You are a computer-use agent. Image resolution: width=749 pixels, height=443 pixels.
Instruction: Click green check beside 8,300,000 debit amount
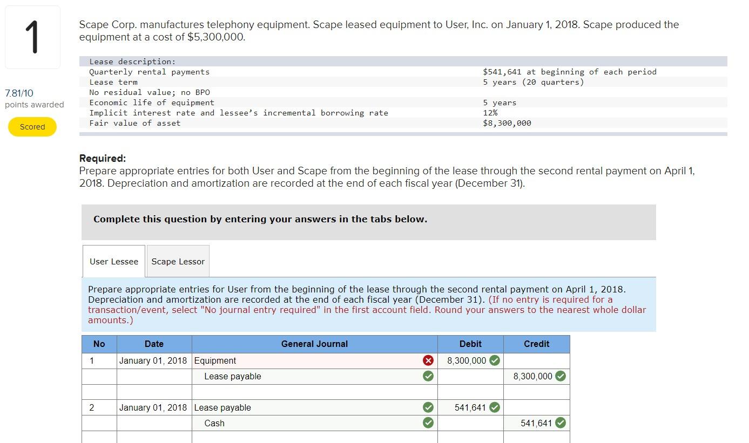coord(494,360)
